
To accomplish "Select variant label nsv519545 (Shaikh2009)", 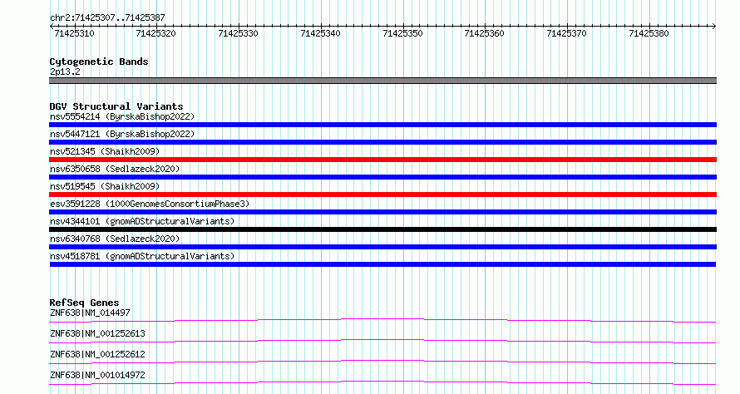I will 105,186.
